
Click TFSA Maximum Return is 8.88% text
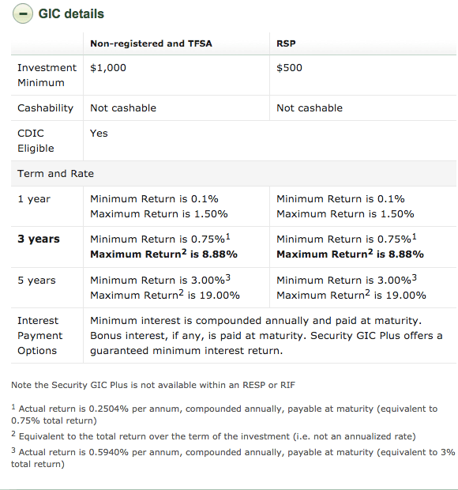pos(164,254)
